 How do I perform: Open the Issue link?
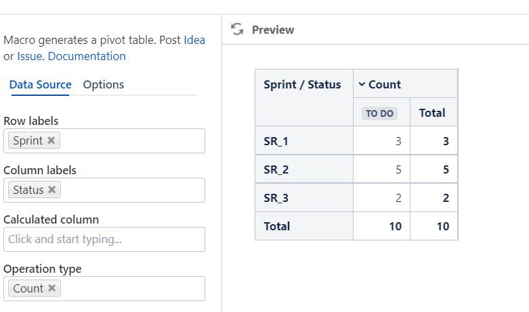pos(30,56)
